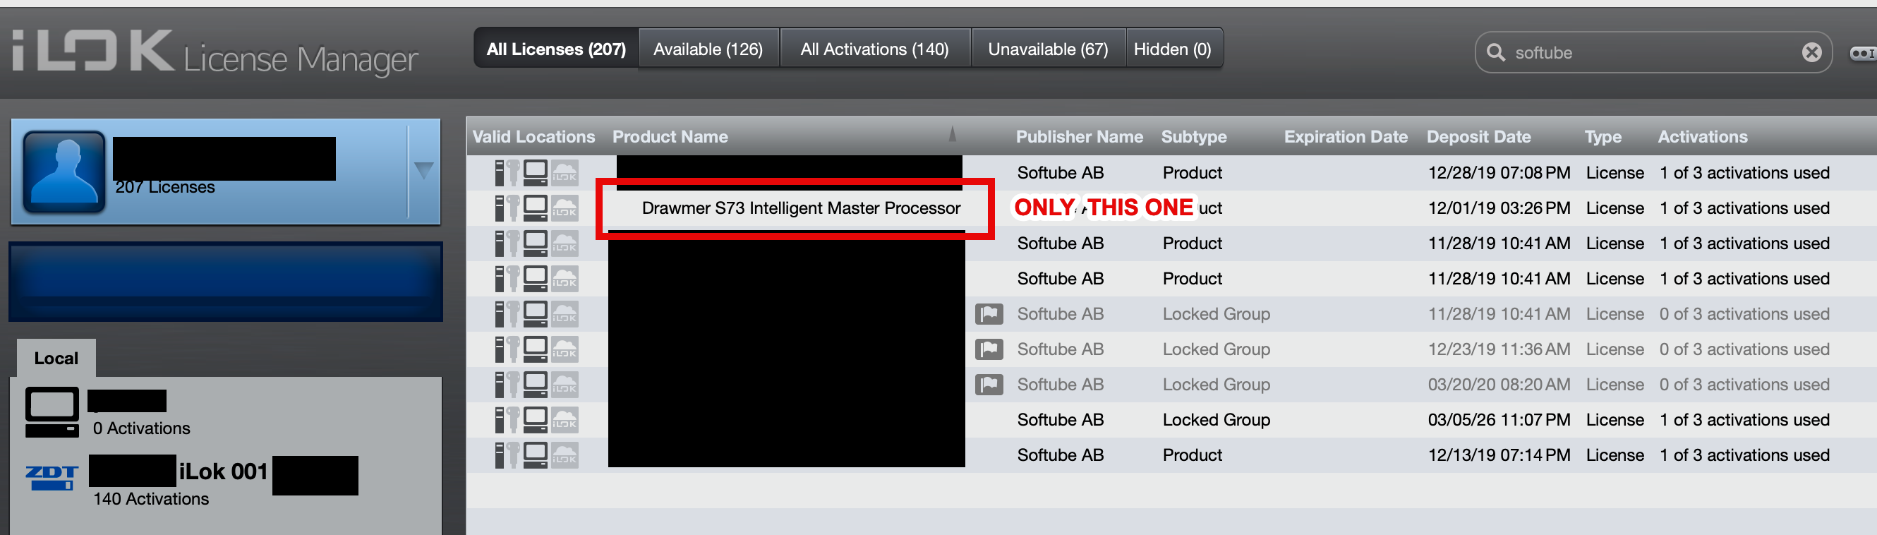This screenshot has height=535, width=1877.
Task: Toggle sort order via Product Name column arrow
Action: (x=952, y=135)
